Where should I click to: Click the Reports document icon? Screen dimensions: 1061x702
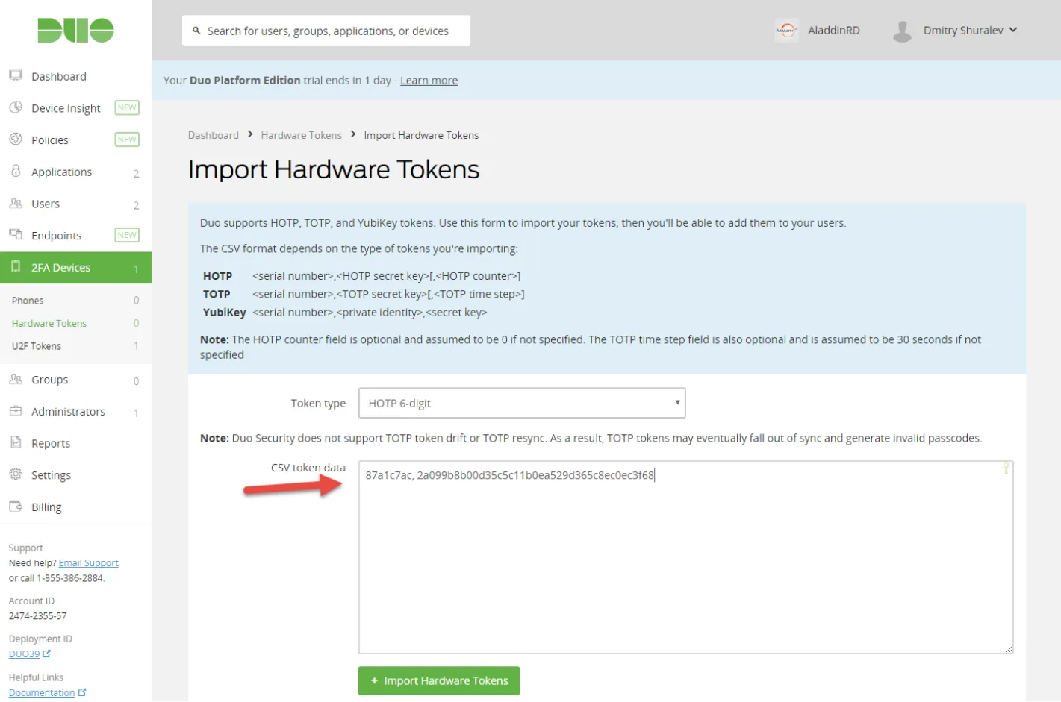[x=16, y=442]
